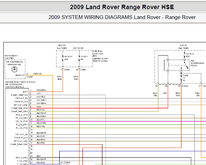Click the "GRY/WHT" wire label on pin 4

[x=42, y=100]
